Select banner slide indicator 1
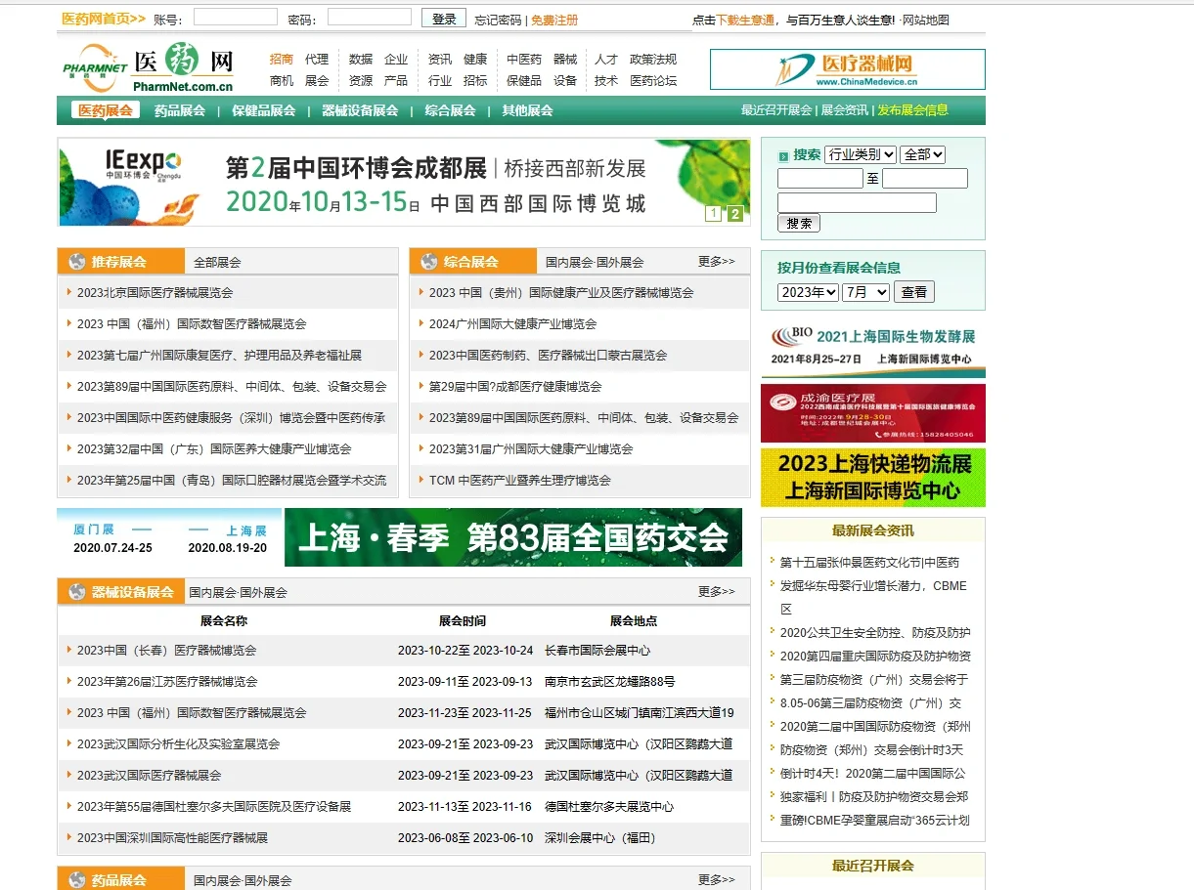 click(715, 213)
